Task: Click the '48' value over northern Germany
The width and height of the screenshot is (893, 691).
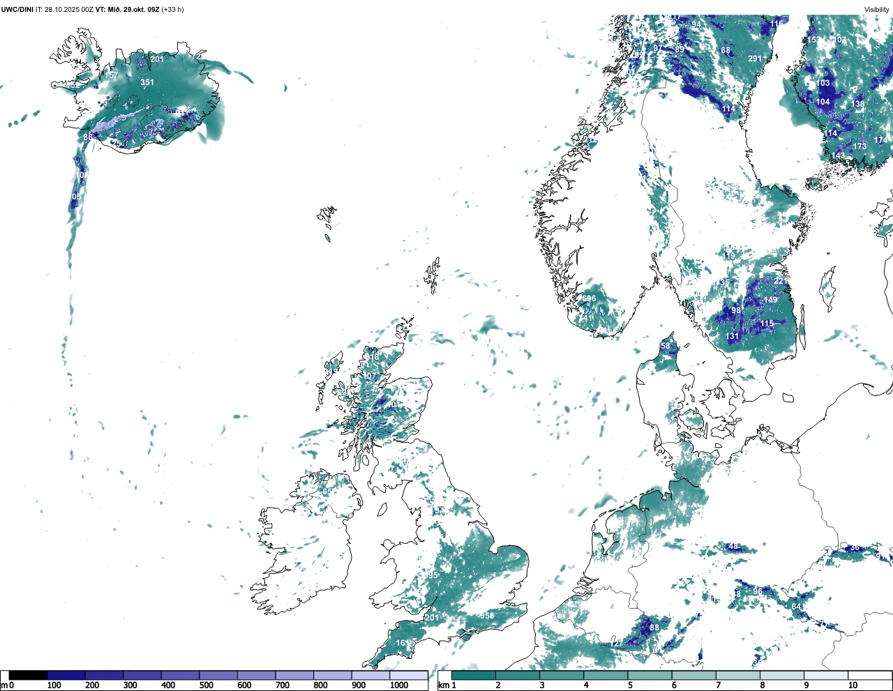Action: [x=733, y=546]
